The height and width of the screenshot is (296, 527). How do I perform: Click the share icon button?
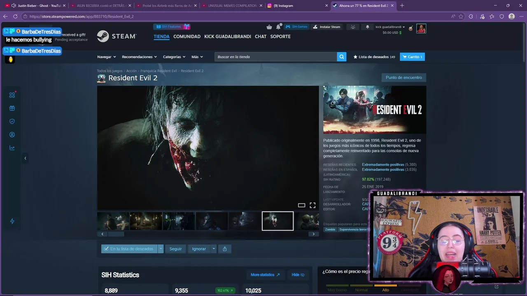pos(225,249)
